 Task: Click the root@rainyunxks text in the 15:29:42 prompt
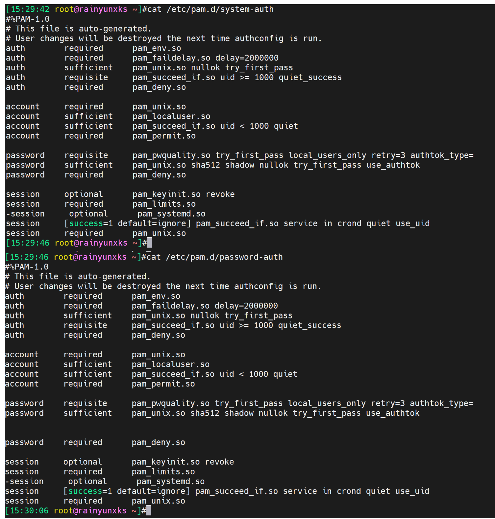coord(91,9)
